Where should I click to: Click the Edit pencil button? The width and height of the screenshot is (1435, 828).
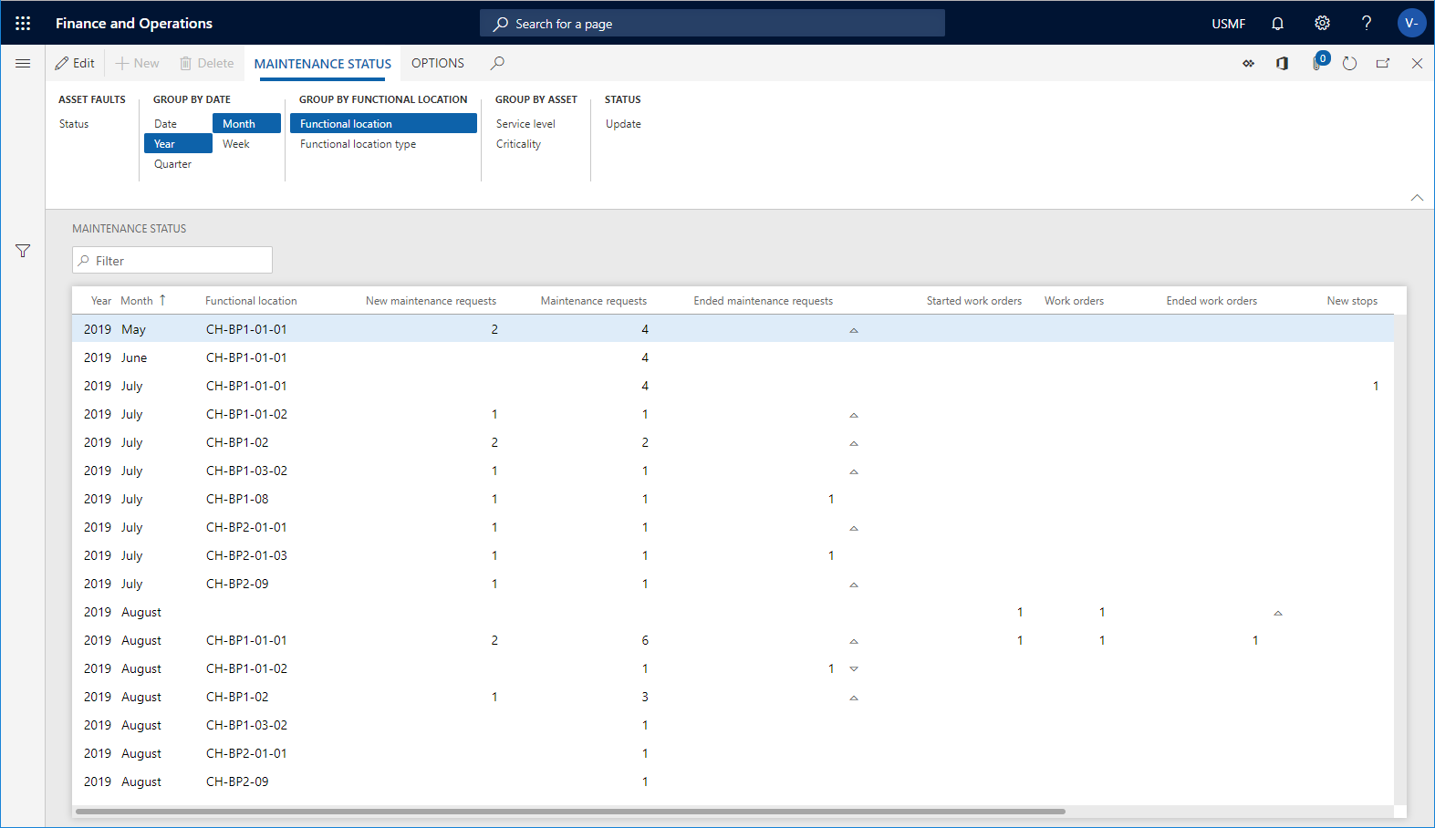pyautogui.click(x=75, y=63)
